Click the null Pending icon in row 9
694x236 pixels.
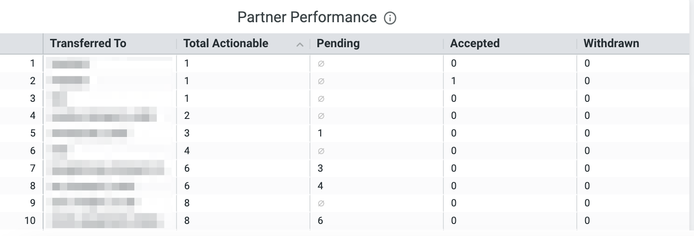[321, 203]
